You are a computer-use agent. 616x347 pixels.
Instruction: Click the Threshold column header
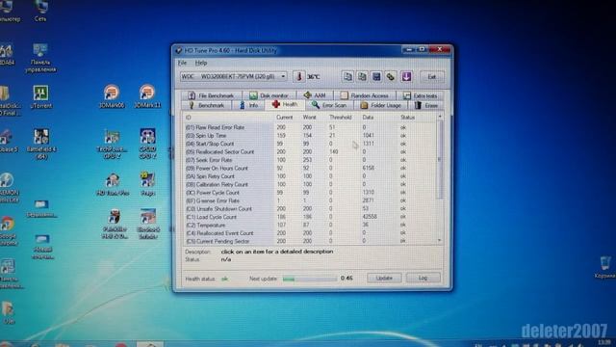340,118
